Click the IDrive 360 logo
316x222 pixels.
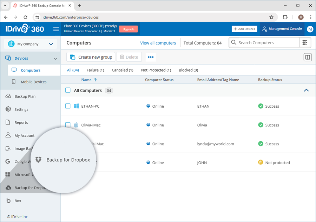tap(25, 29)
